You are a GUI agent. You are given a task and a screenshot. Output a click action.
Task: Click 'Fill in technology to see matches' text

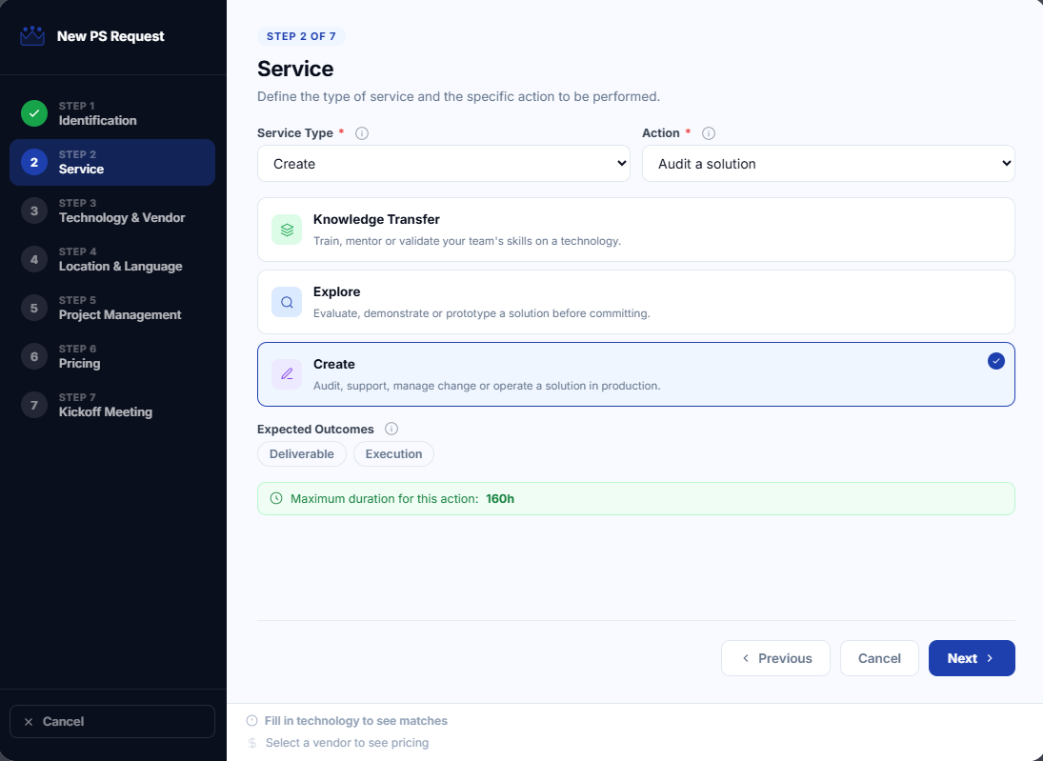[356, 720]
